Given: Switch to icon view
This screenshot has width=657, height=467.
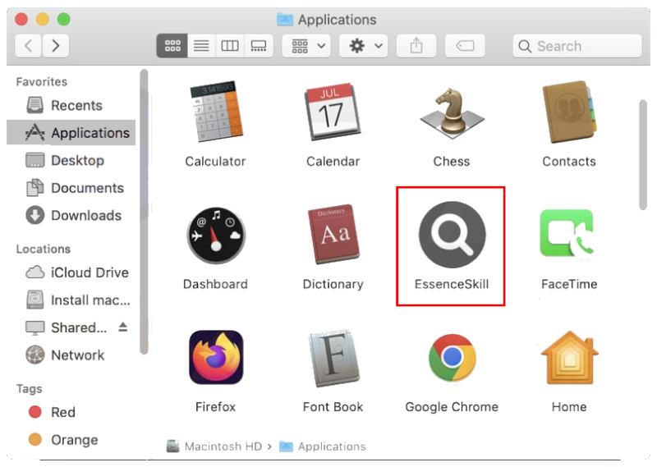Looking at the screenshot, I should 172,46.
